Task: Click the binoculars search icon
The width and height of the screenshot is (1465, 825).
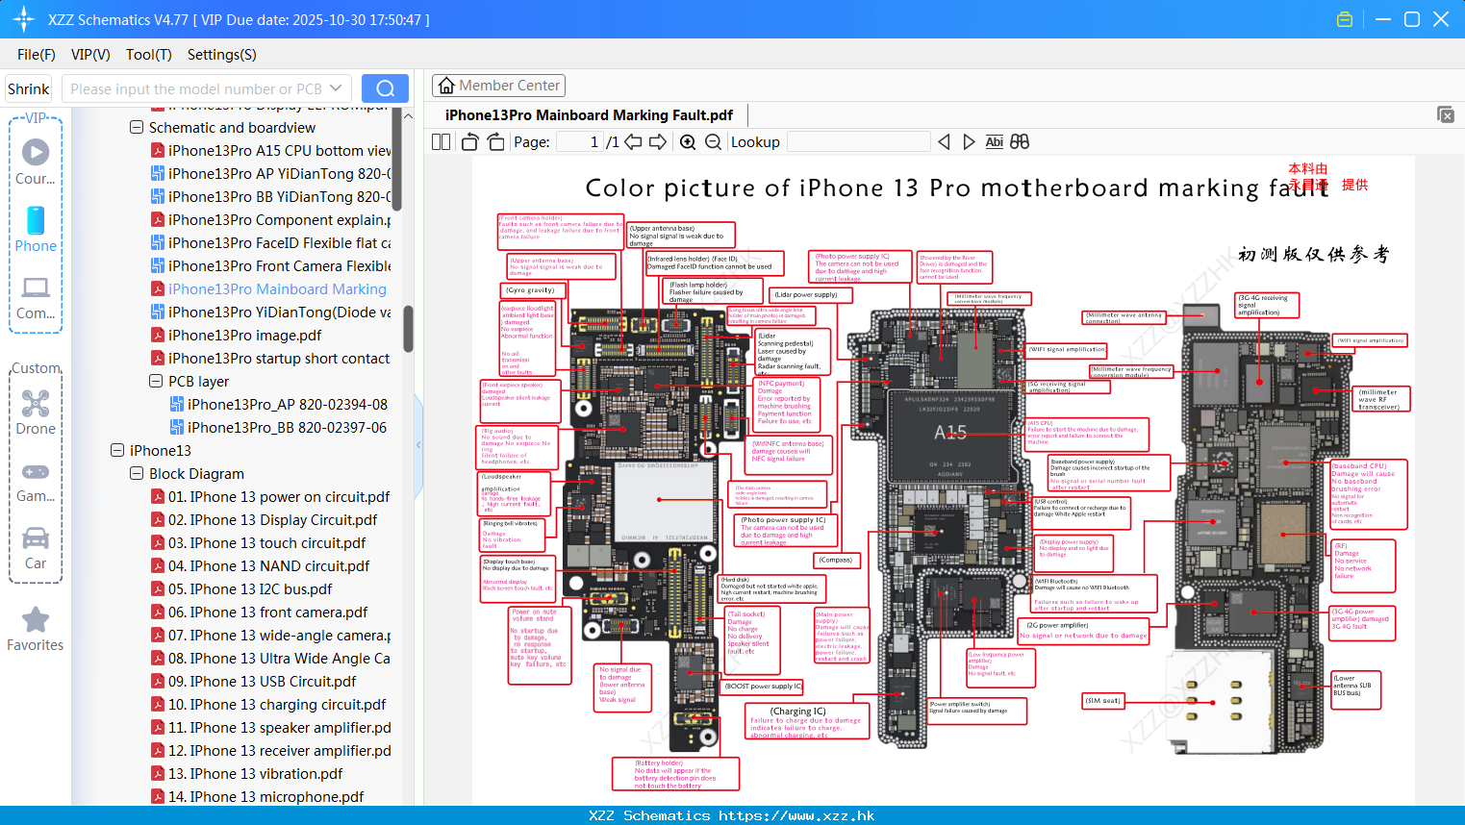Action: [1020, 141]
